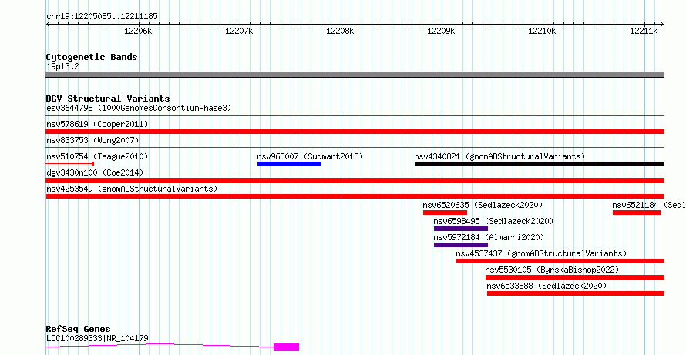Click the blue nsv963007 variant bar
Image resolution: width=686 pixels, height=355 pixels.
pos(289,164)
